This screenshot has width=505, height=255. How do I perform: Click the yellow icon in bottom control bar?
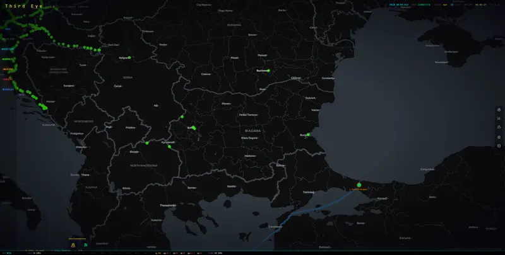(x=73, y=245)
